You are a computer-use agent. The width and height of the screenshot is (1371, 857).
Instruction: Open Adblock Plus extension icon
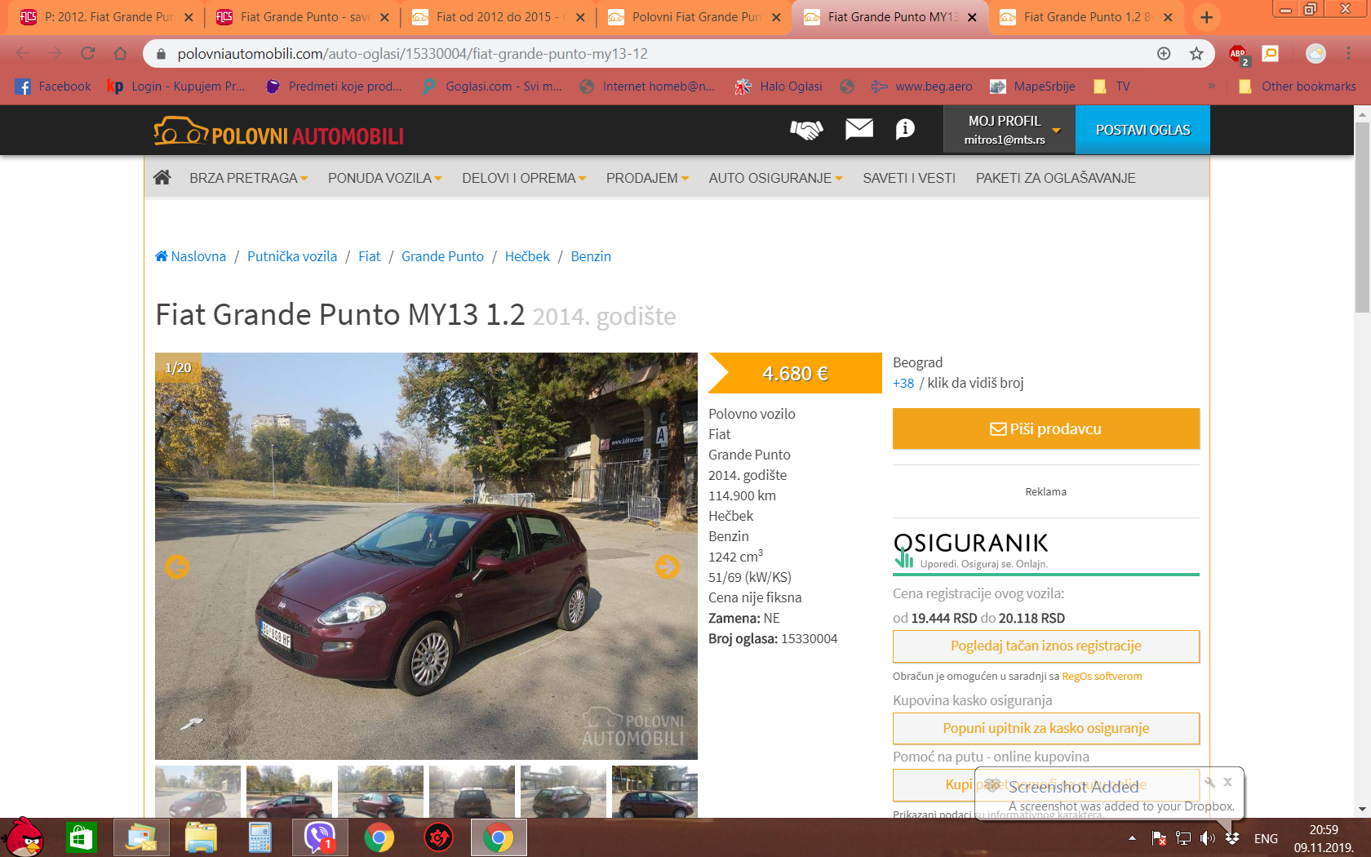(1238, 54)
